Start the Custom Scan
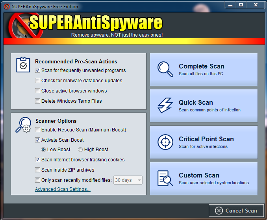The image size is (267, 220). pos(204,179)
